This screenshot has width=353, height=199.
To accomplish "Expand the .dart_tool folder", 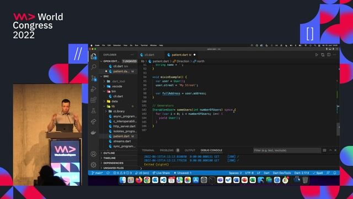I will point(118,81).
